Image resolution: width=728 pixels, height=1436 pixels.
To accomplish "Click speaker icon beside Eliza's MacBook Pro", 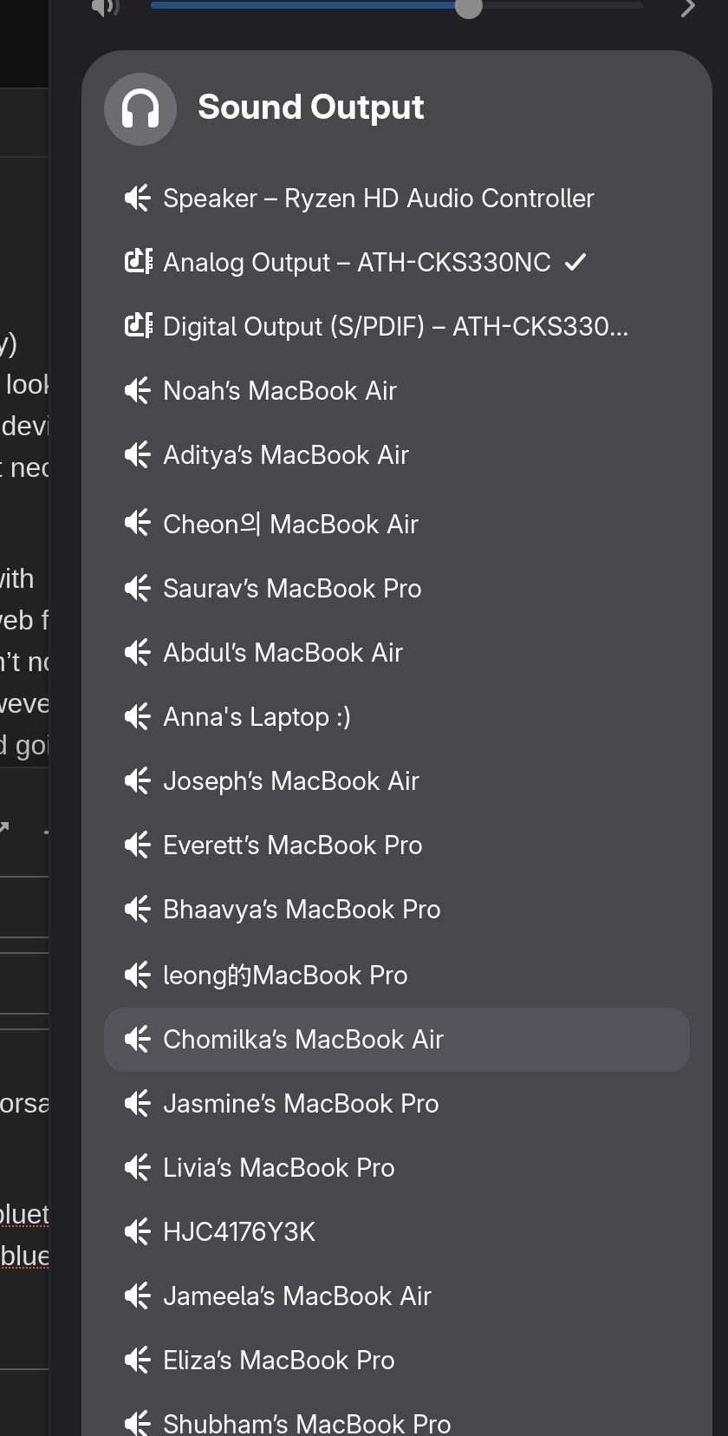I will pyautogui.click(x=138, y=1361).
